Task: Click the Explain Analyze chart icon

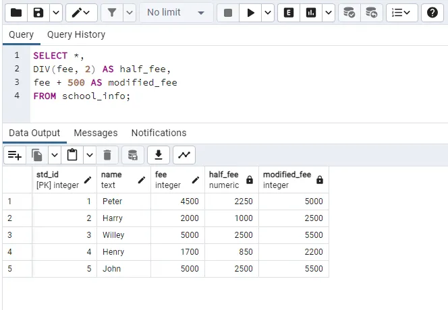Action: point(310,13)
